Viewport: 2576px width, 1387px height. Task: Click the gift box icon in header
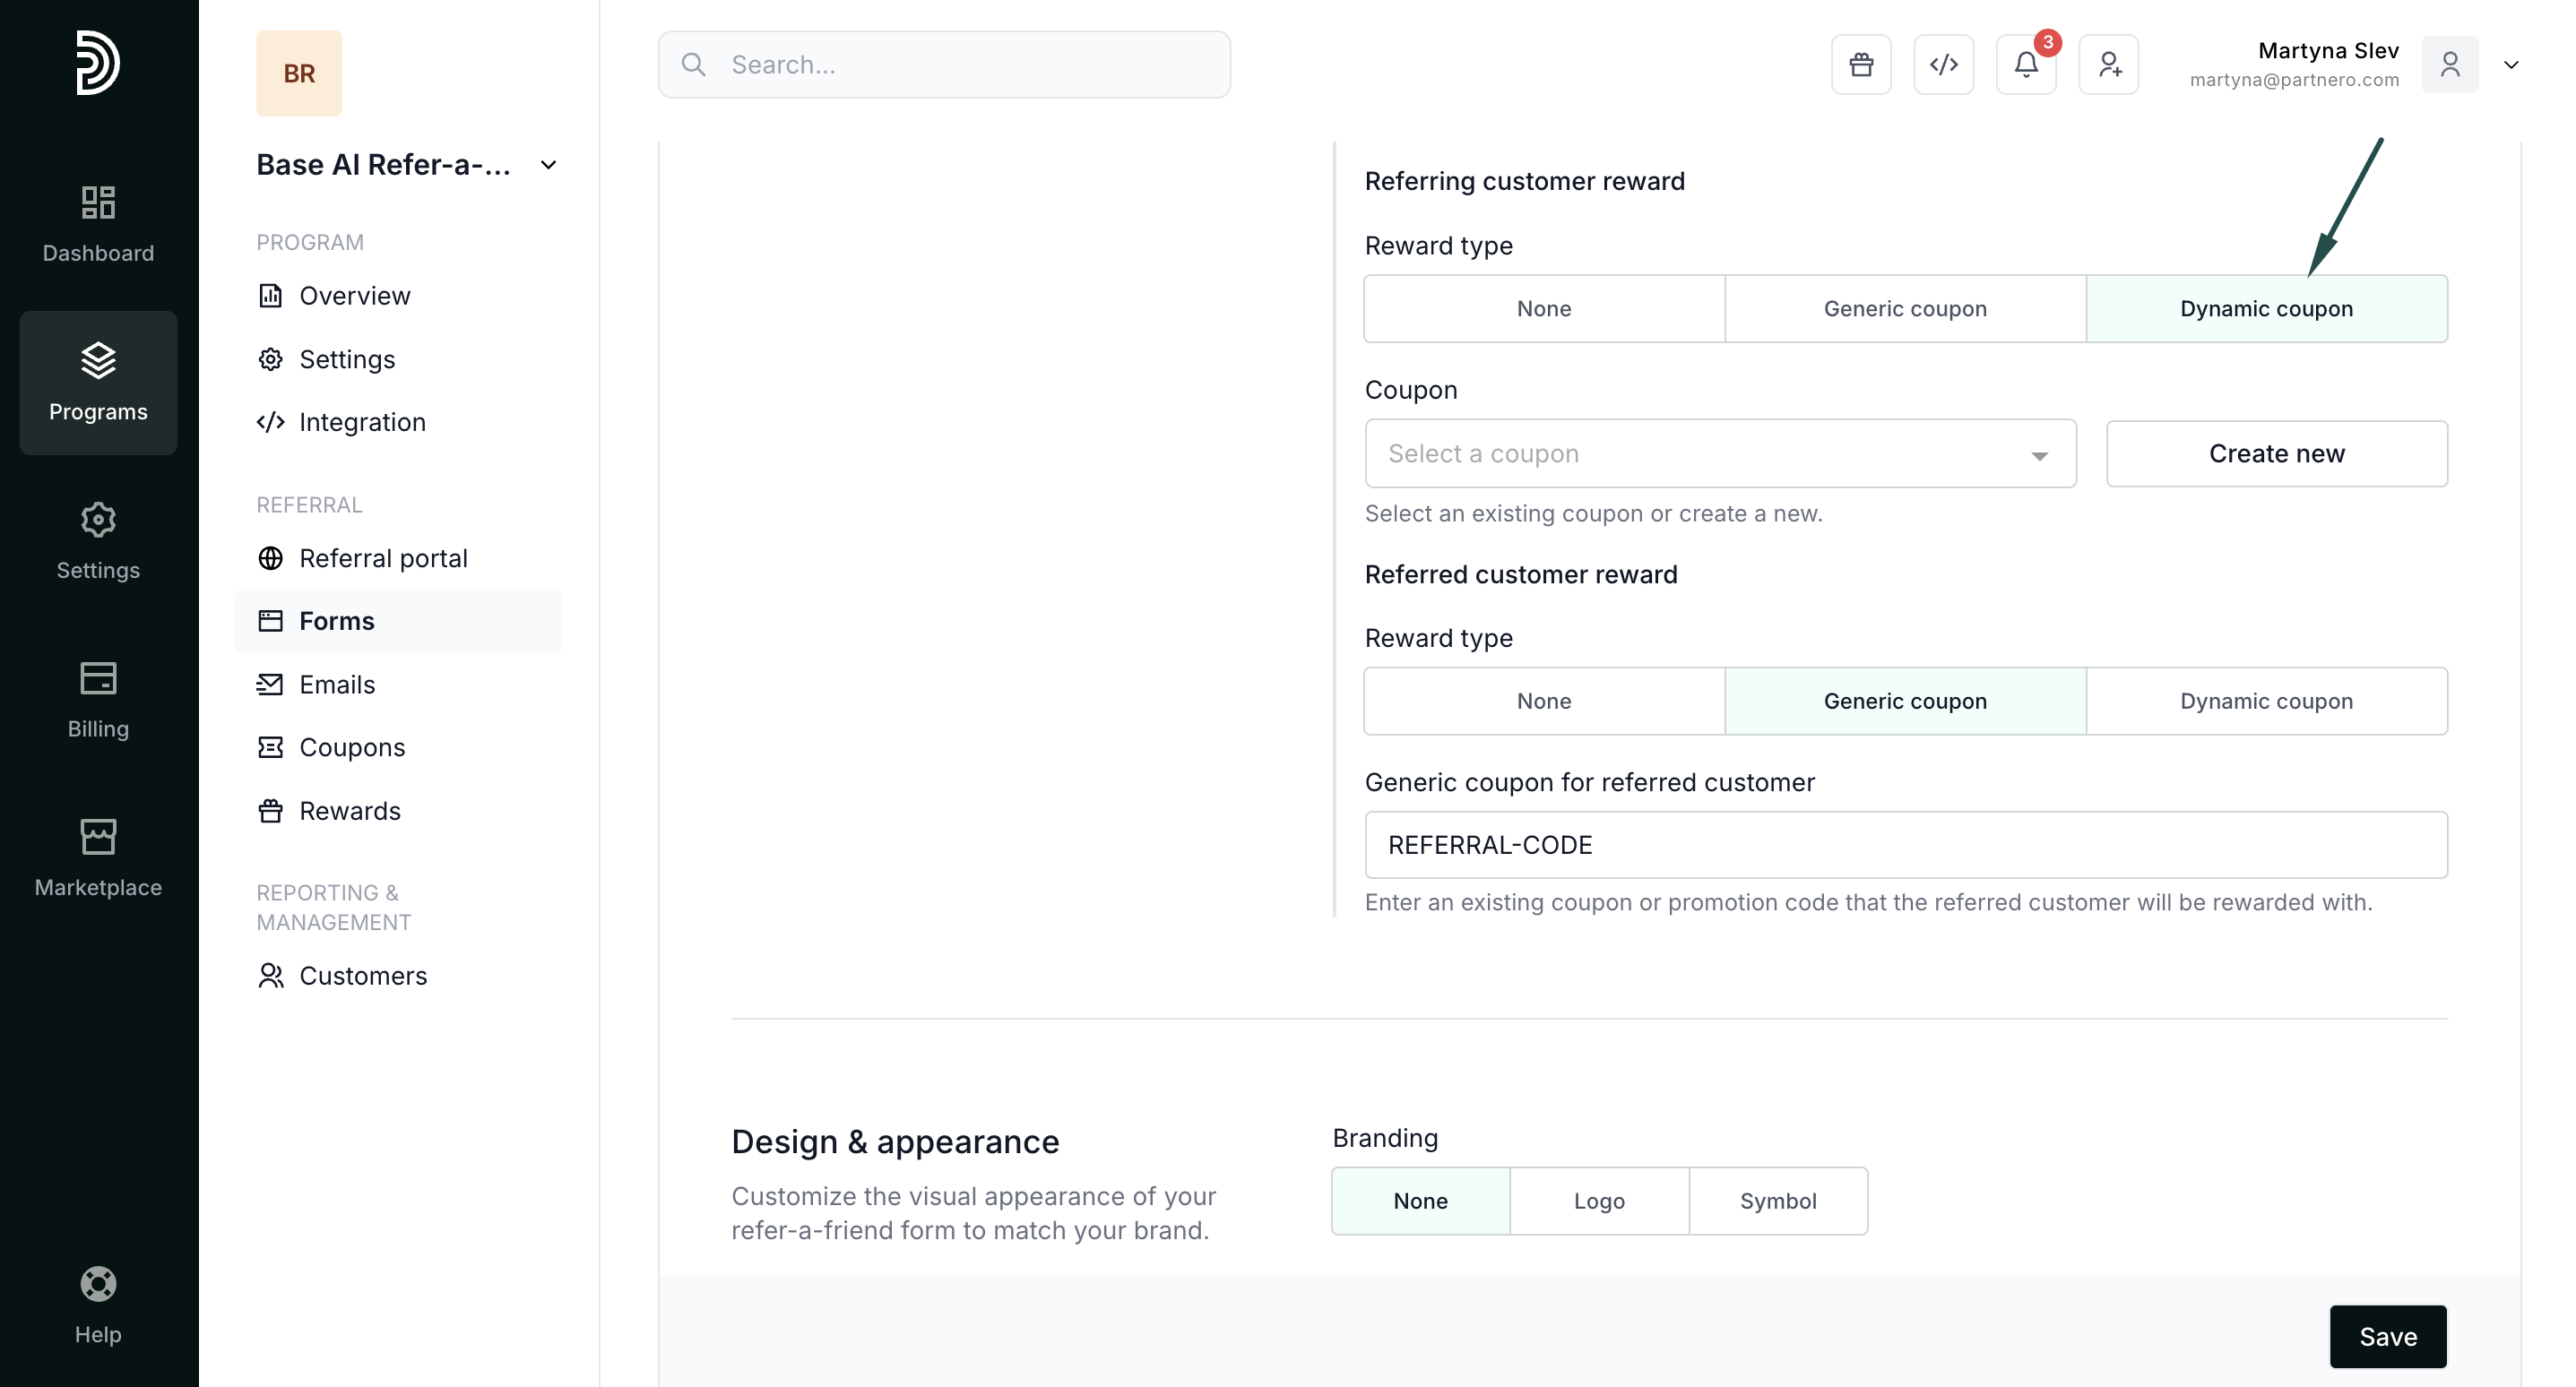coord(1861,65)
